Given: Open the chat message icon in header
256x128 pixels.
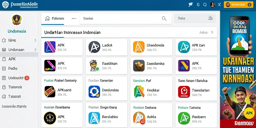Looking at the screenshot, I should pos(190,5).
